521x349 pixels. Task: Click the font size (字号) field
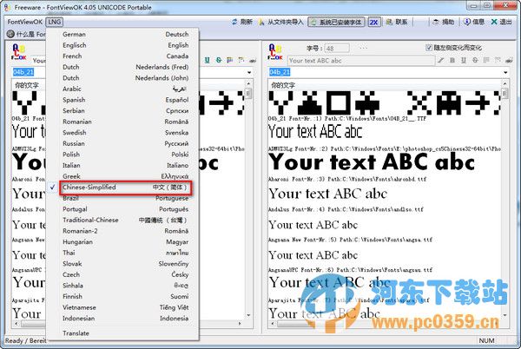coord(337,49)
